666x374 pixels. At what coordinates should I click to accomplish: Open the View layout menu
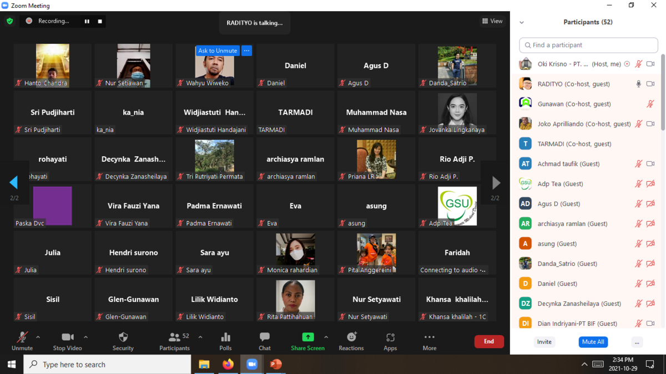(492, 21)
